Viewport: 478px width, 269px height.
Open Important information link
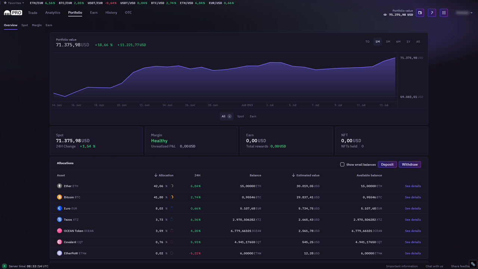[x=402, y=266]
